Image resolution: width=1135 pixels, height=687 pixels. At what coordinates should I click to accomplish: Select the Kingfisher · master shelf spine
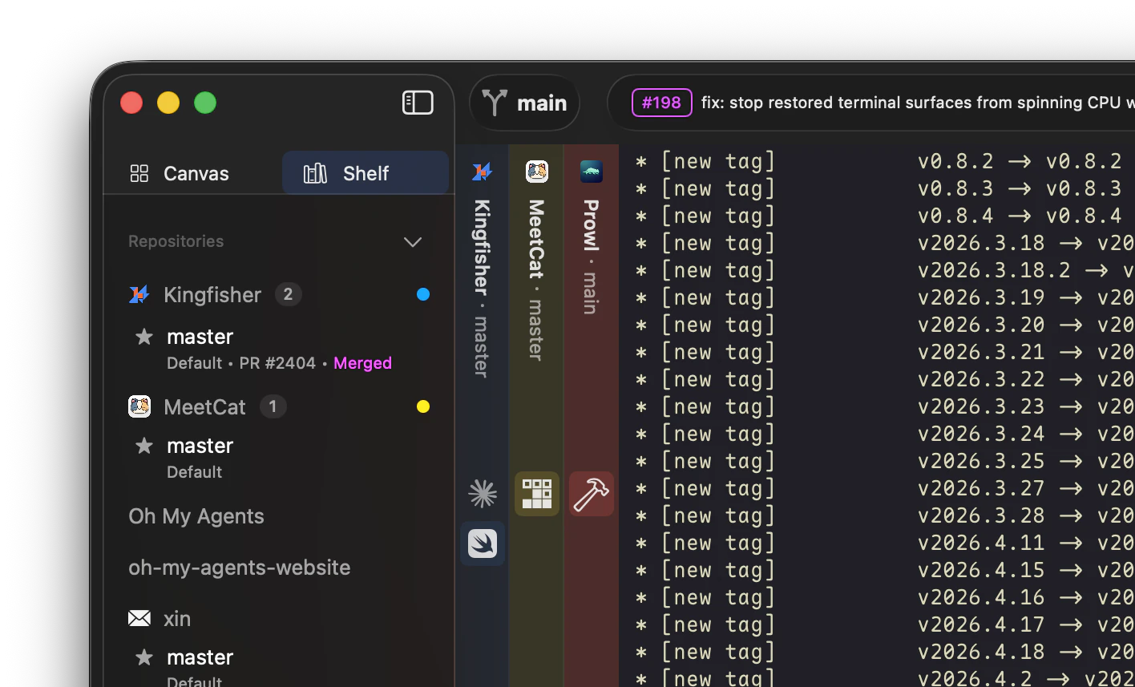tap(482, 289)
